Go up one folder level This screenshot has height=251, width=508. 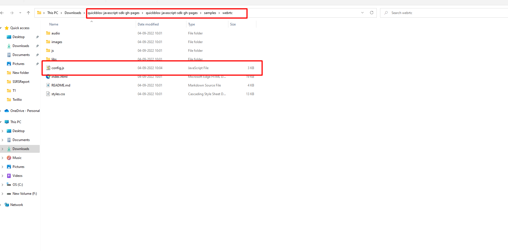coord(28,13)
